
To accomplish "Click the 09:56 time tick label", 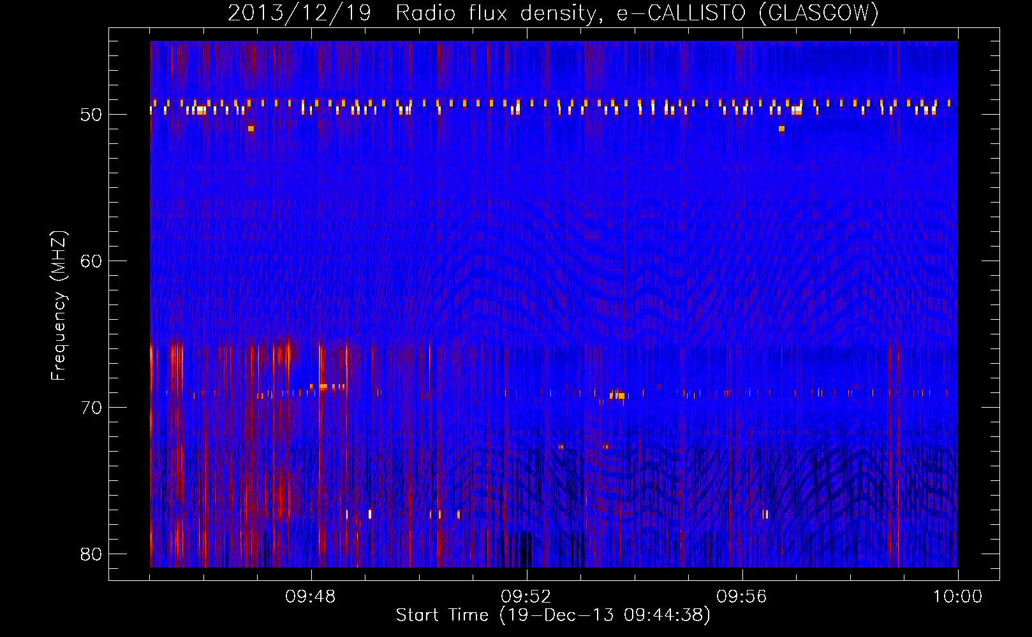I will [x=742, y=597].
